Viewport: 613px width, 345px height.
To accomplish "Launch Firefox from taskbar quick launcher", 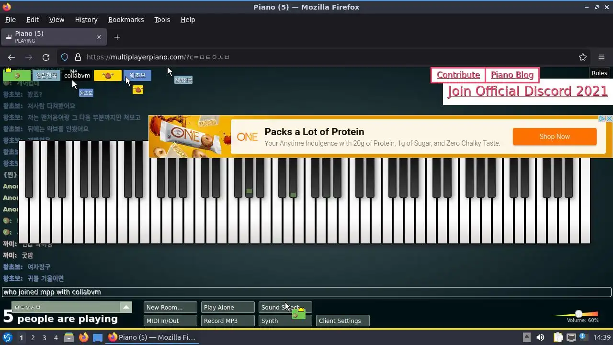I will (83, 337).
